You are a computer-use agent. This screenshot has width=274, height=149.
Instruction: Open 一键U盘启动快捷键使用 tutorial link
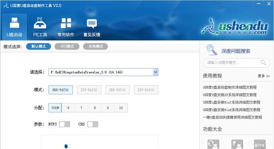tap(232, 117)
